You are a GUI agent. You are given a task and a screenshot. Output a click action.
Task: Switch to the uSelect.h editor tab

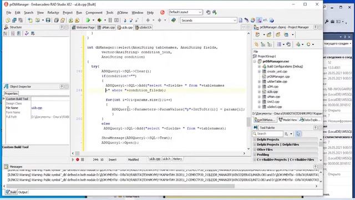[144, 27]
